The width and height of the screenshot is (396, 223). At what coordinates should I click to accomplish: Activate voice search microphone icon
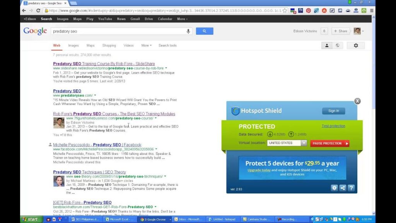click(188, 31)
